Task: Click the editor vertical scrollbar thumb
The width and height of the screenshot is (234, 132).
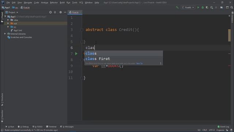Action: pyautogui.click(x=229, y=35)
